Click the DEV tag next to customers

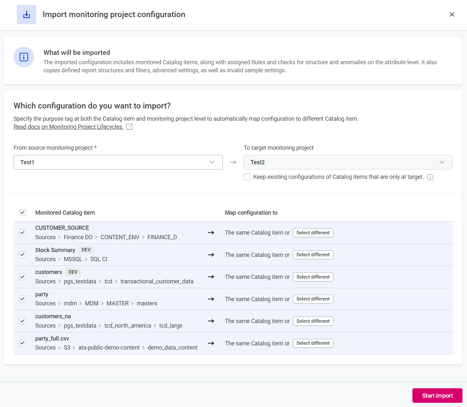73,272
